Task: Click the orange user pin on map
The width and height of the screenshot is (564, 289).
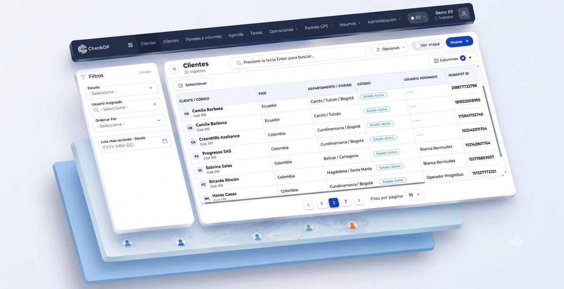Action: (x=352, y=225)
